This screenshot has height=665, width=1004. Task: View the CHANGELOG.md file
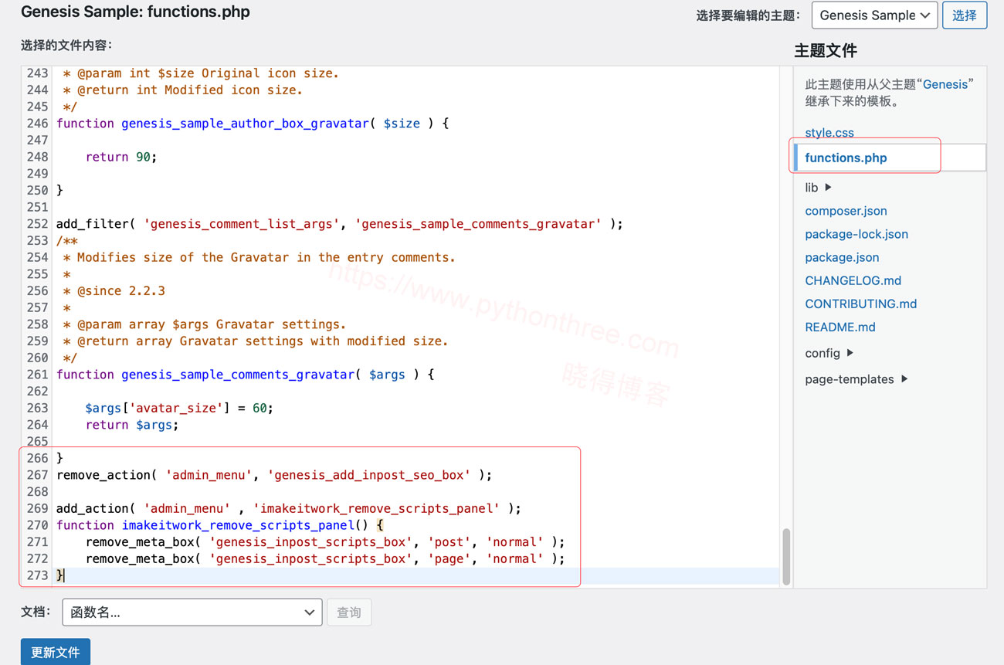(x=853, y=280)
